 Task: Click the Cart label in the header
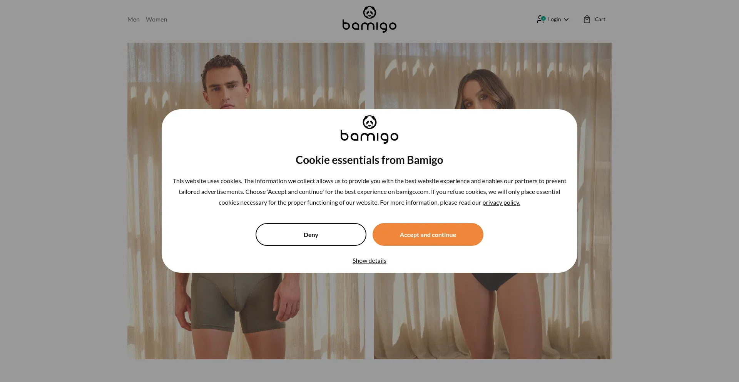600,19
